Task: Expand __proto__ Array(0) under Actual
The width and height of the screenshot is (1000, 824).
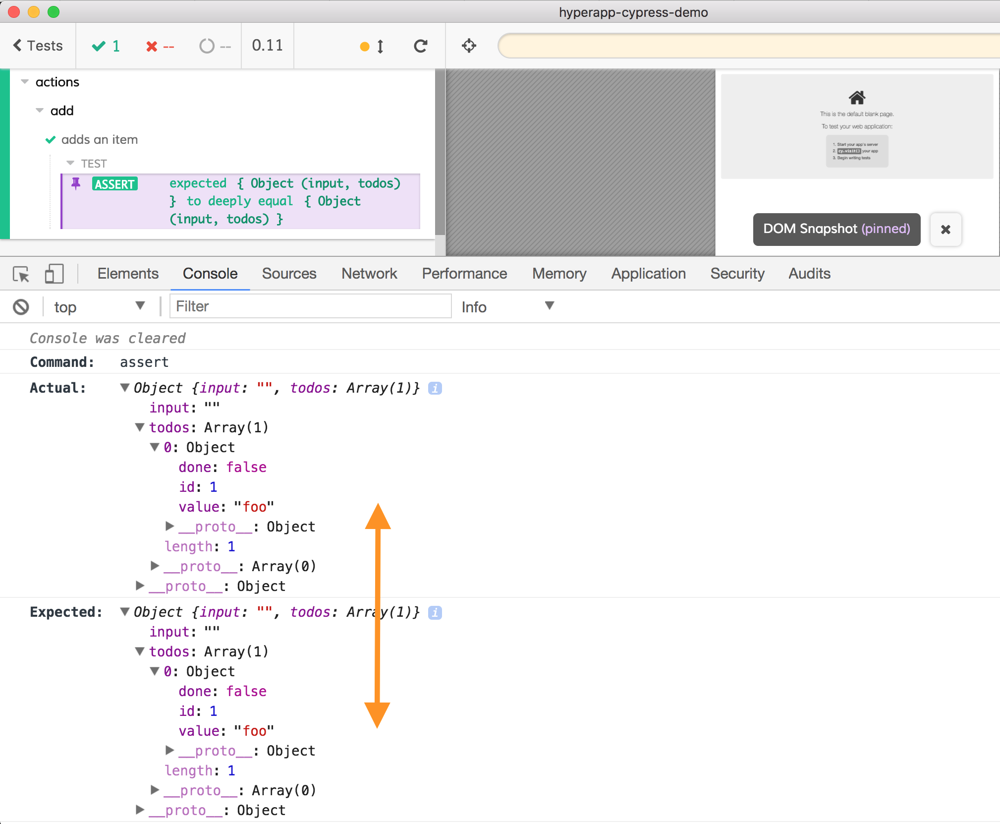Action: tap(155, 566)
